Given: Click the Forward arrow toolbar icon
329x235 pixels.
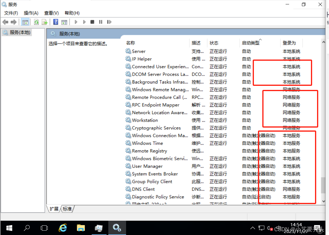Looking at the screenshot, I should (14, 22).
